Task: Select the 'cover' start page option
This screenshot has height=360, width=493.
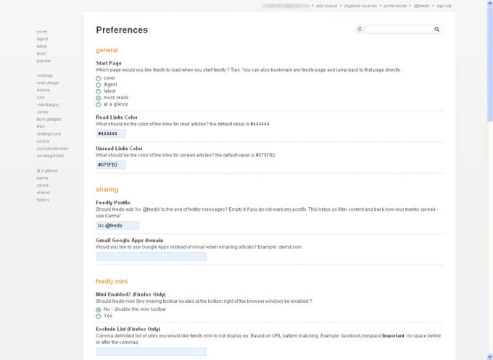Action: click(x=99, y=78)
